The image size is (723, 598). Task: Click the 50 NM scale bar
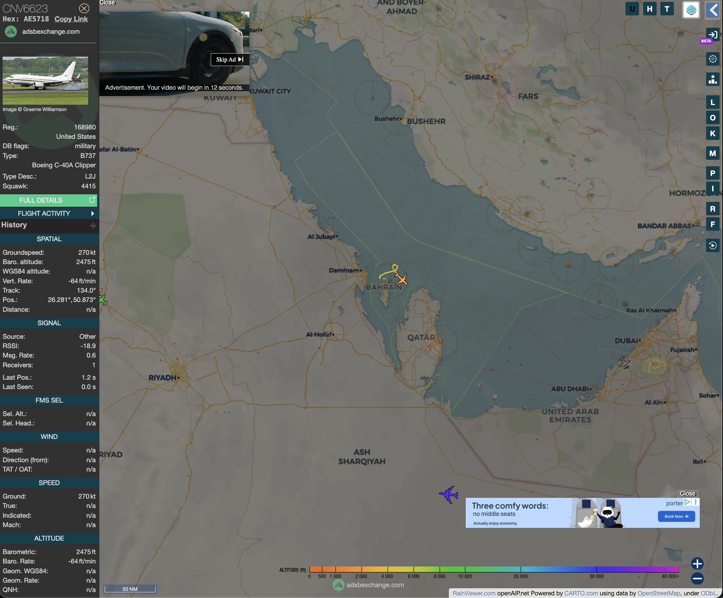point(130,589)
